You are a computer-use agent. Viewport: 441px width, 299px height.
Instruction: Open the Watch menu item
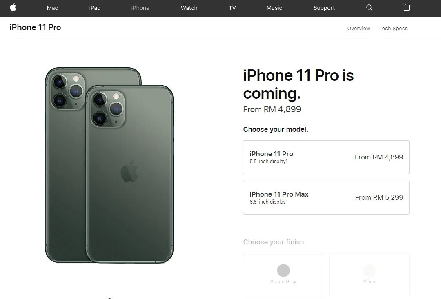tap(189, 8)
